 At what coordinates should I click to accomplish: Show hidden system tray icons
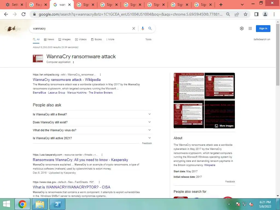click(229, 204)
